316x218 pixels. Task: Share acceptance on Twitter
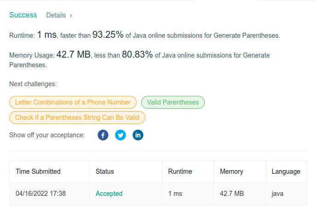[121, 135]
